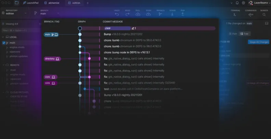The height and width of the screenshot is (139, 271).
Task: Switch file view to Tree
Action: pos(244,34)
